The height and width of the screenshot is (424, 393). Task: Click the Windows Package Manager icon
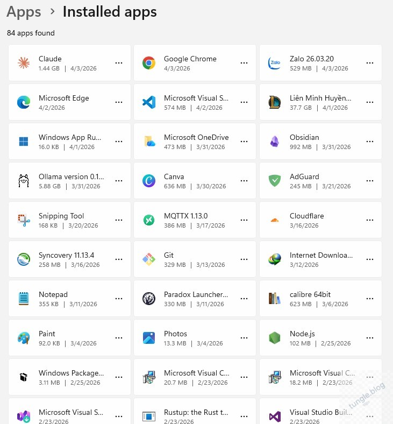(x=24, y=377)
